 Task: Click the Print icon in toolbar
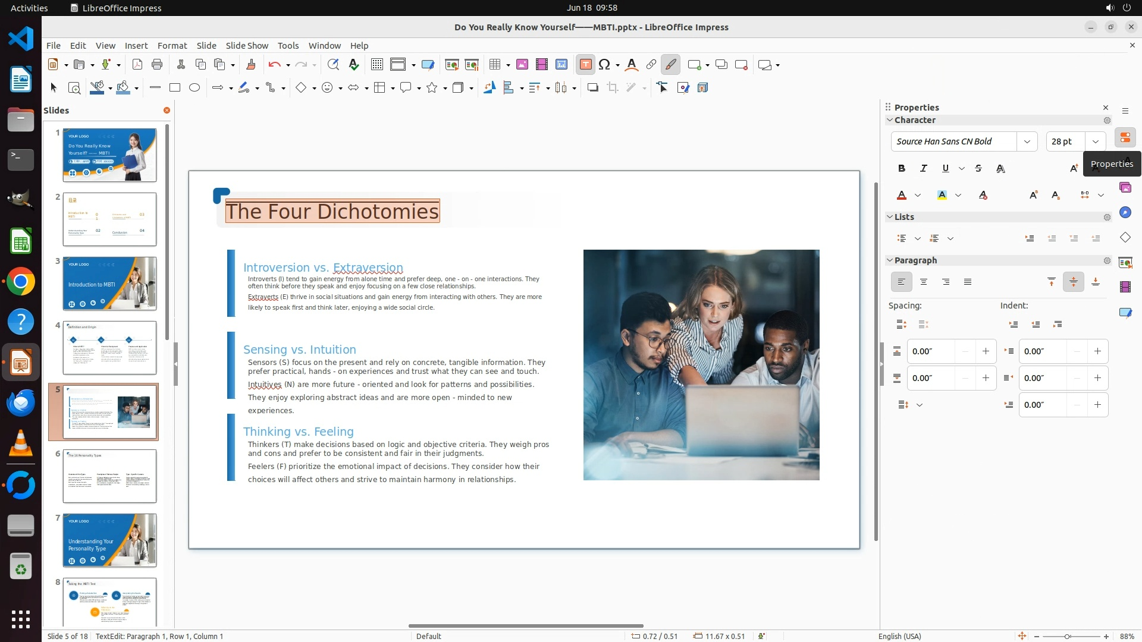pos(157,65)
